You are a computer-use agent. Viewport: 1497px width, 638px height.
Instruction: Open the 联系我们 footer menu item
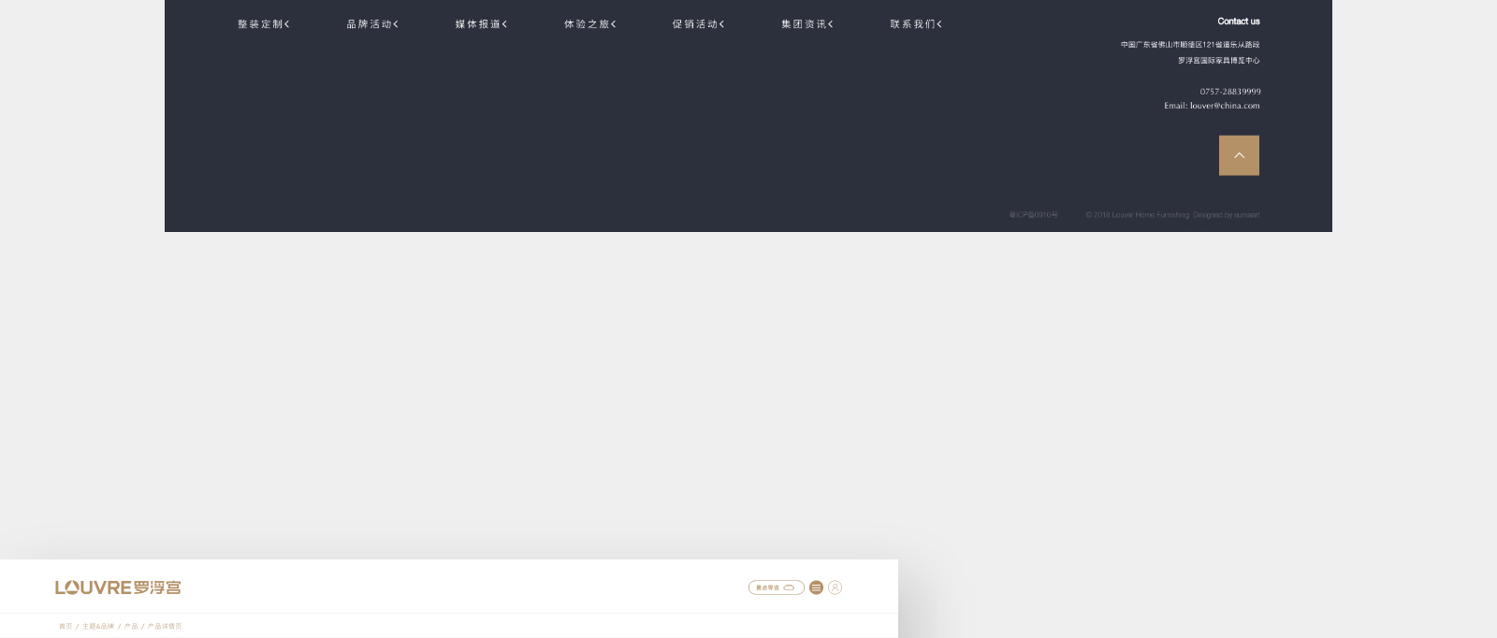(x=916, y=24)
